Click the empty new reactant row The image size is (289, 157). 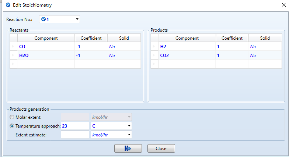click(46, 64)
